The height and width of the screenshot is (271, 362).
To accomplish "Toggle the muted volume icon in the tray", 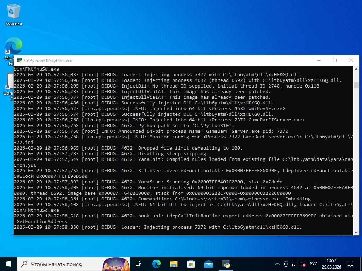I will tap(303, 264).
